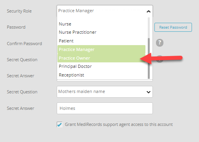Expand the second Secret Question chevron
This screenshot has width=199, height=142.
pos(149,92)
